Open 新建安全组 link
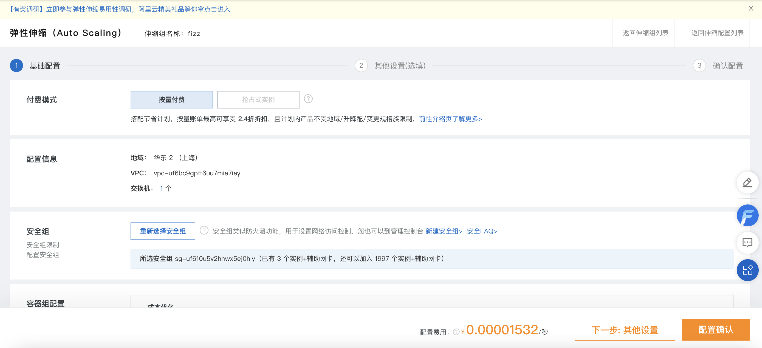The image size is (762, 348). pos(444,231)
